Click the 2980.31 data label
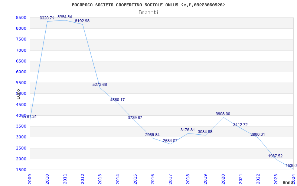 [258, 134]
